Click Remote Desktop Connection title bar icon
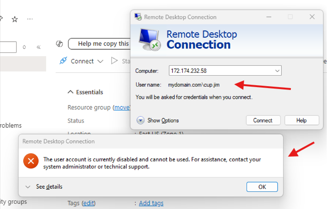327x209 pixels. pyautogui.click(x=138, y=17)
